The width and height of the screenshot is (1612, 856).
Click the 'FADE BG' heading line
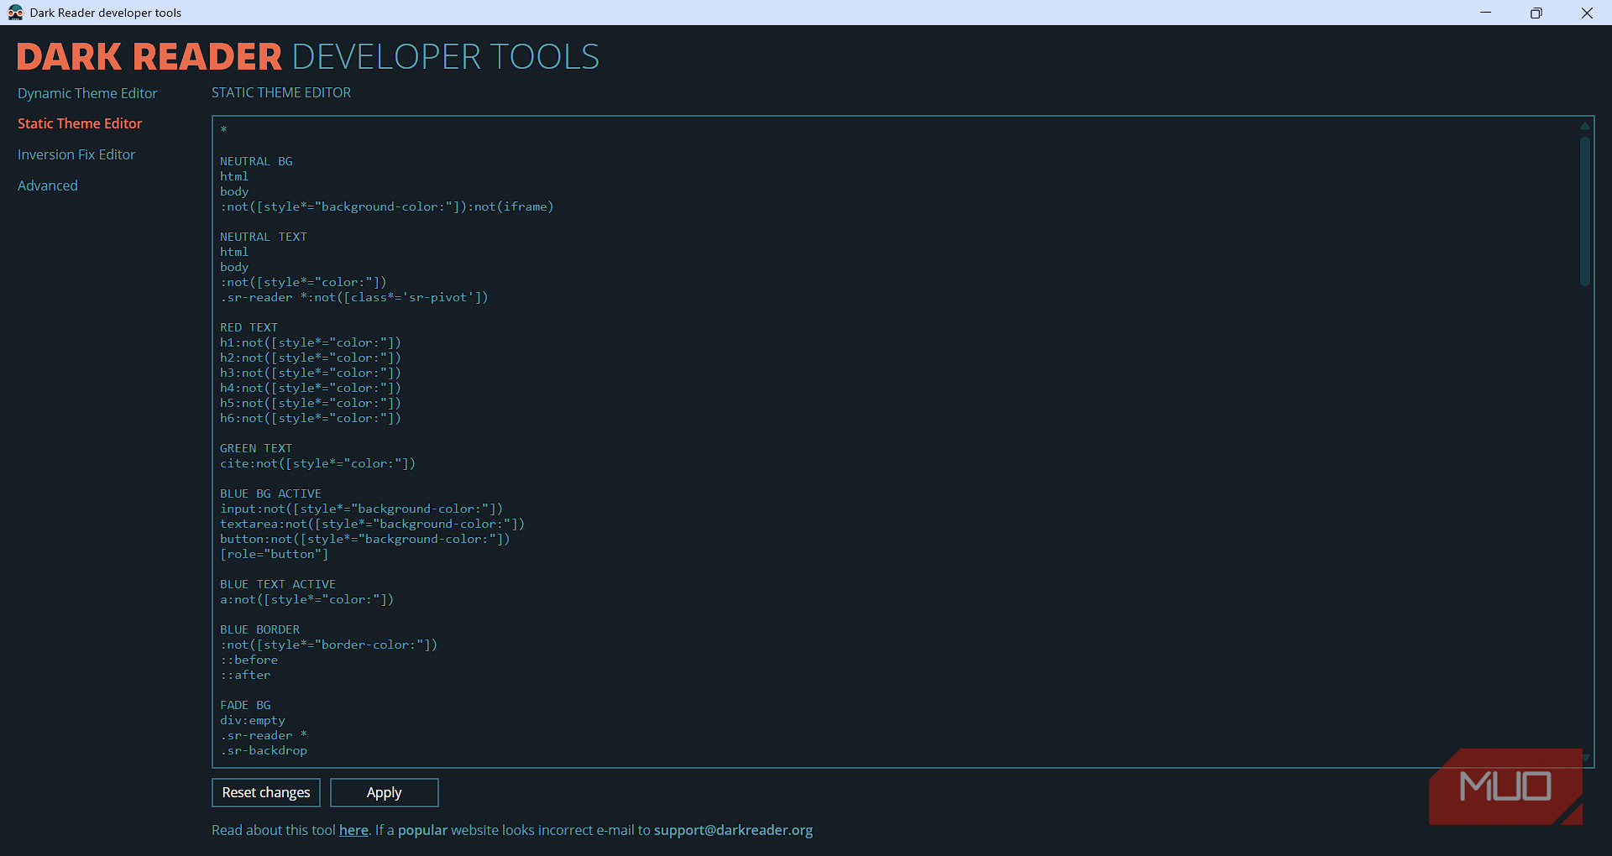pos(245,705)
